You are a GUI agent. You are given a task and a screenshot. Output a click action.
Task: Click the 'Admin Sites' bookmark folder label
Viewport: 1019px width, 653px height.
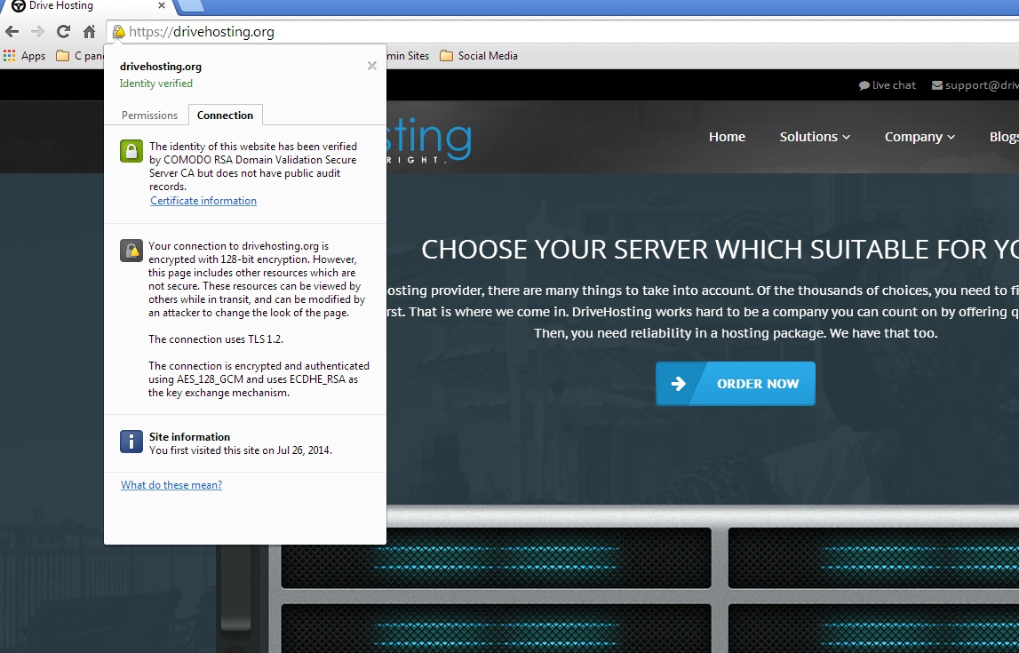coord(408,56)
